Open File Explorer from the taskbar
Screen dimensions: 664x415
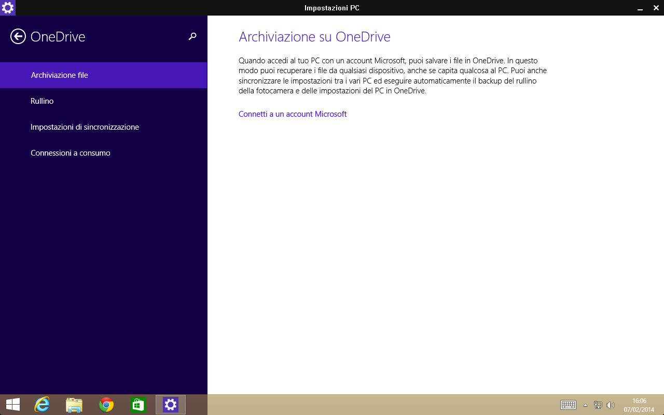74,405
